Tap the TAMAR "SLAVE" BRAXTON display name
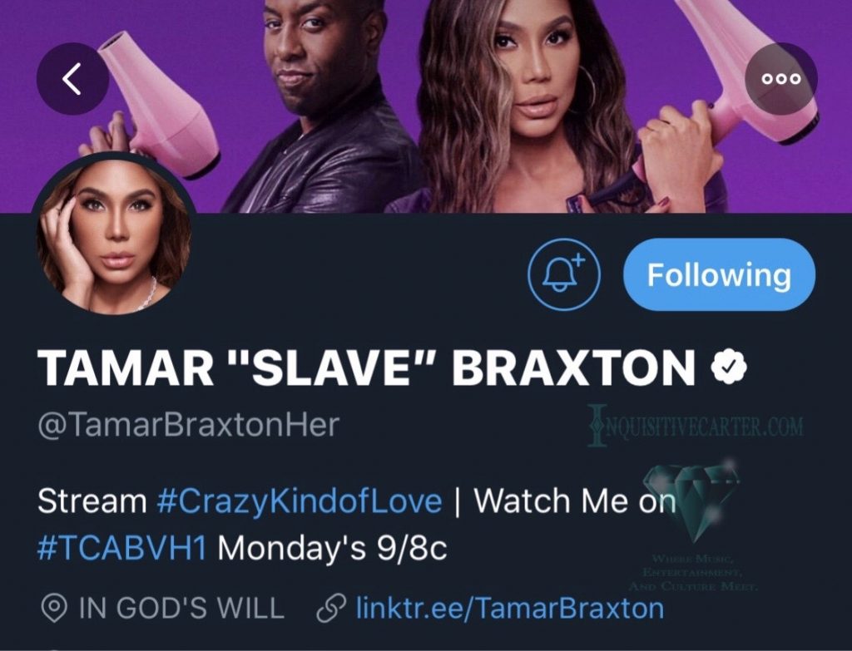The image size is (852, 651). click(366, 367)
